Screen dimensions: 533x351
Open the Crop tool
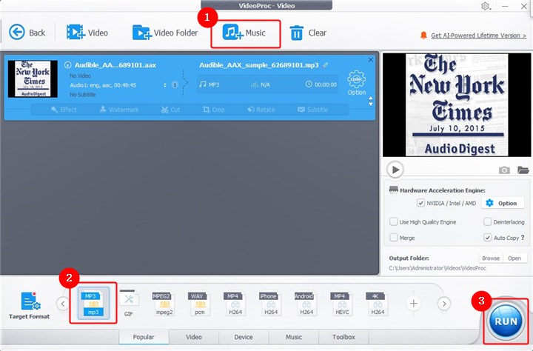(213, 110)
